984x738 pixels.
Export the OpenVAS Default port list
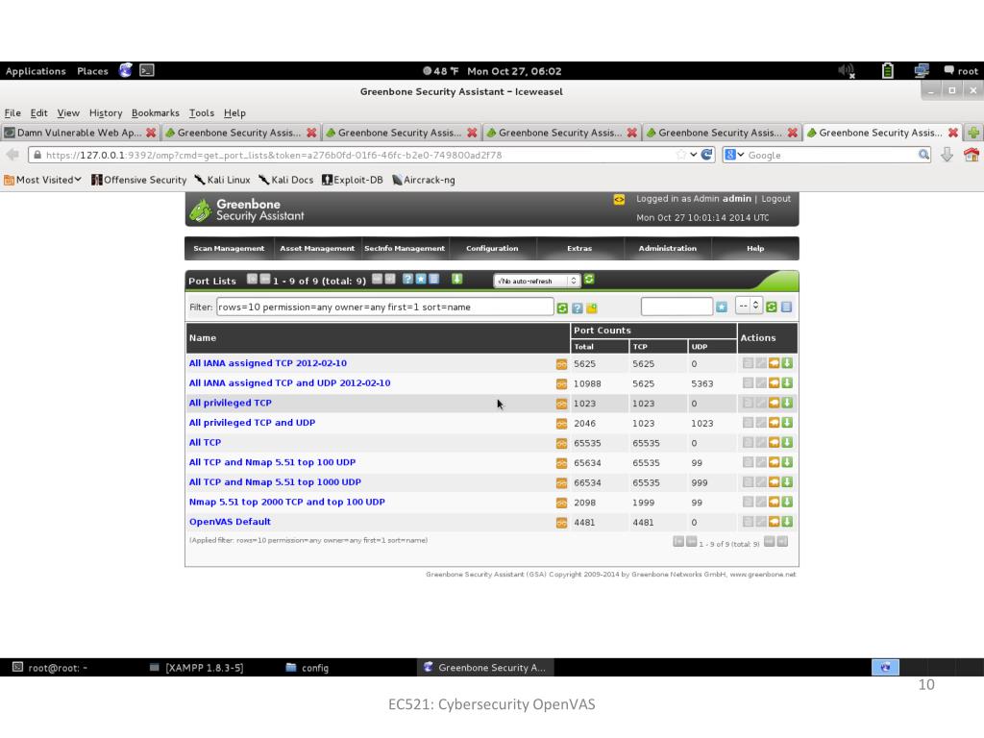click(787, 522)
